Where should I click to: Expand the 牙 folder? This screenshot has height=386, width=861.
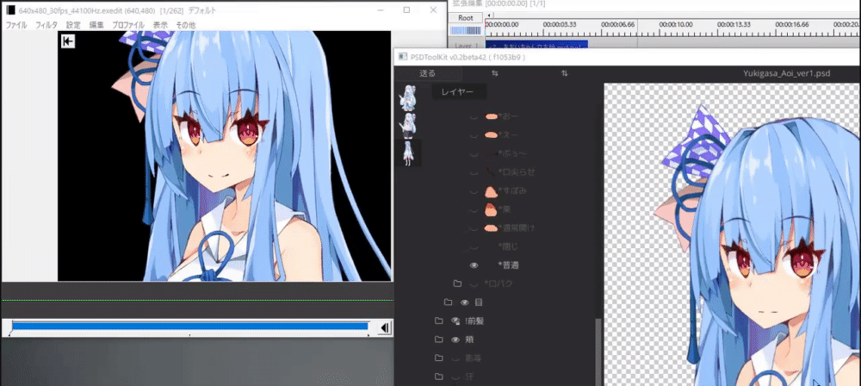(x=438, y=377)
